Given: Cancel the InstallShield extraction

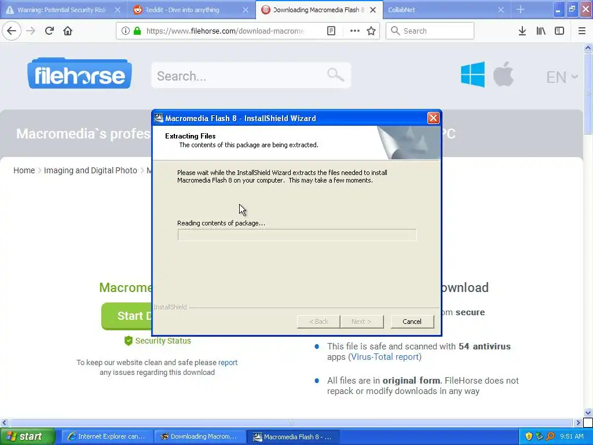Looking at the screenshot, I should pos(412,321).
